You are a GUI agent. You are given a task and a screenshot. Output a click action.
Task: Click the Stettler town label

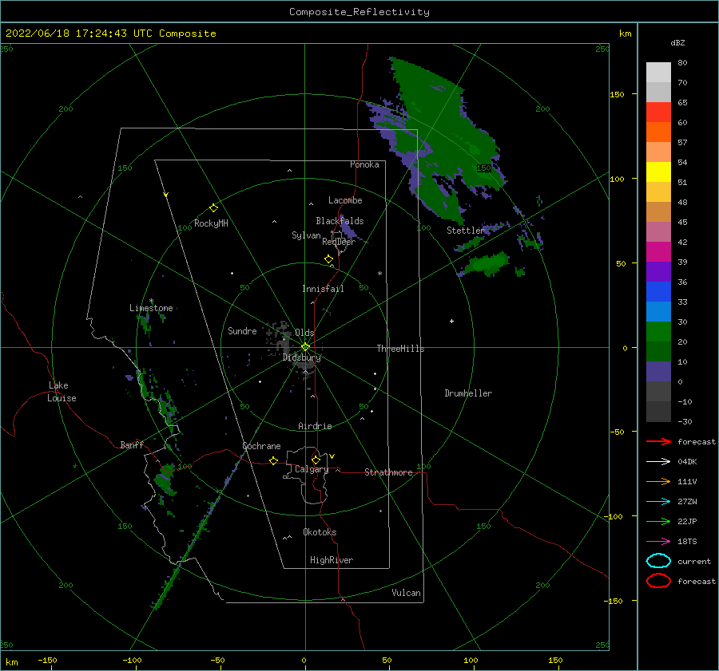tap(466, 231)
